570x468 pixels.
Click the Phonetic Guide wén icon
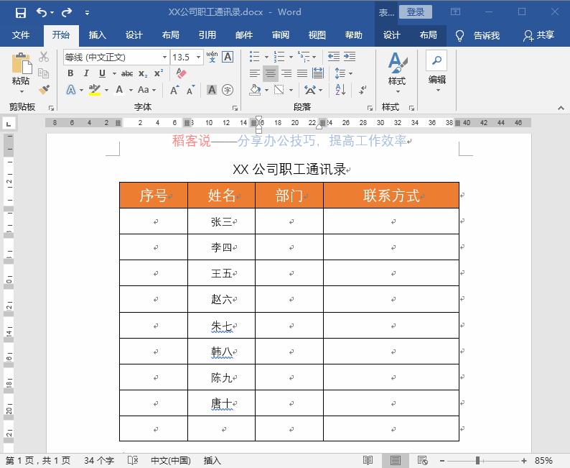(212, 57)
